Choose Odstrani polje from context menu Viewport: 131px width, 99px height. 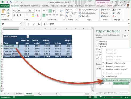tap(116, 77)
